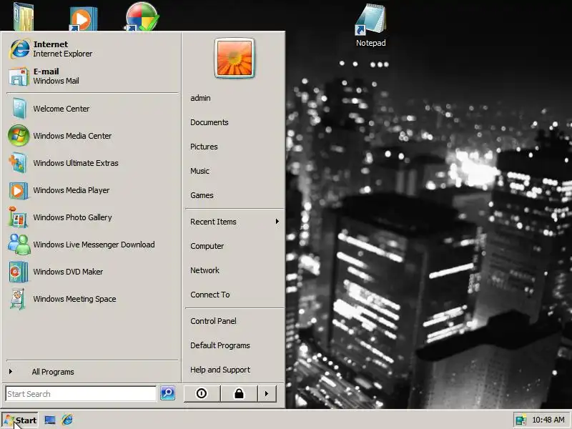Open Documents folder
The image size is (572, 429).
pyautogui.click(x=209, y=122)
